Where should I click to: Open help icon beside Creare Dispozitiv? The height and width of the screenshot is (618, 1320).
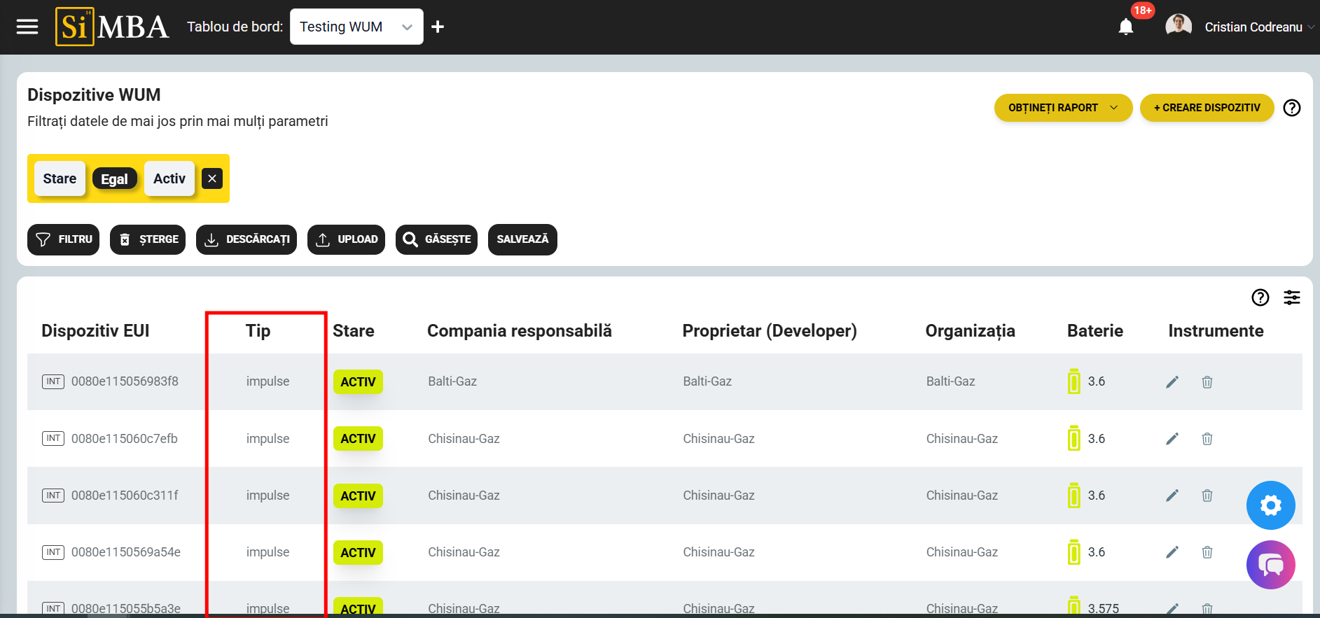pos(1291,108)
